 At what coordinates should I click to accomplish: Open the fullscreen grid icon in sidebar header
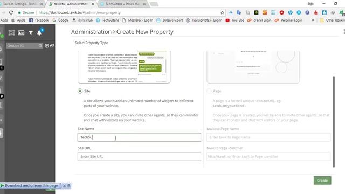pyautogui.click(x=11, y=33)
